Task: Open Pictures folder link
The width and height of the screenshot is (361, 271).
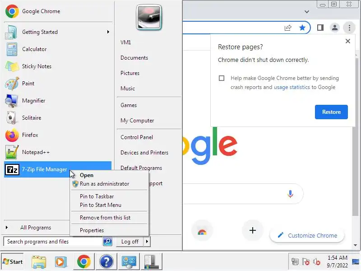Action: pos(130,73)
